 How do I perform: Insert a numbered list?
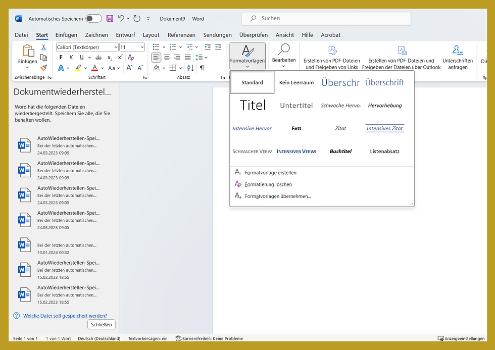173,47
